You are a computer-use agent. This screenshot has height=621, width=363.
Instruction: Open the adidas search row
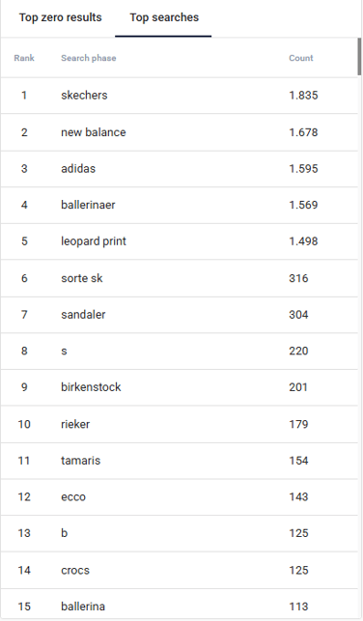tap(179, 169)
